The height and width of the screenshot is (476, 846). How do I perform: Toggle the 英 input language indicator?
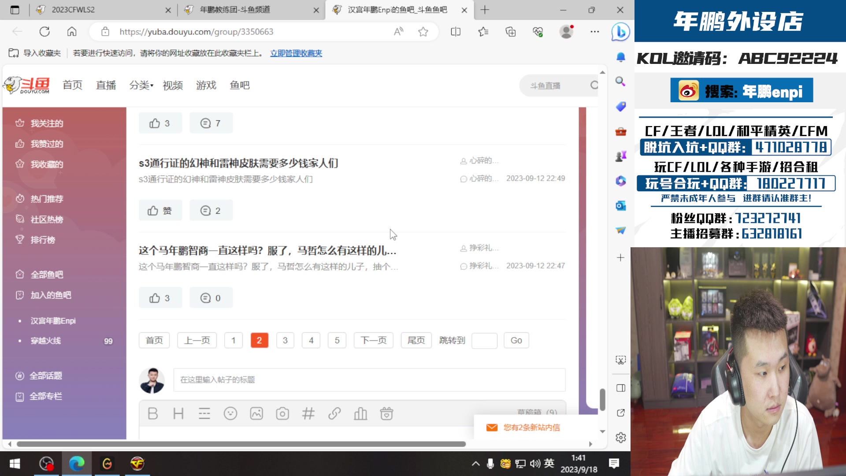coord(549,463)
